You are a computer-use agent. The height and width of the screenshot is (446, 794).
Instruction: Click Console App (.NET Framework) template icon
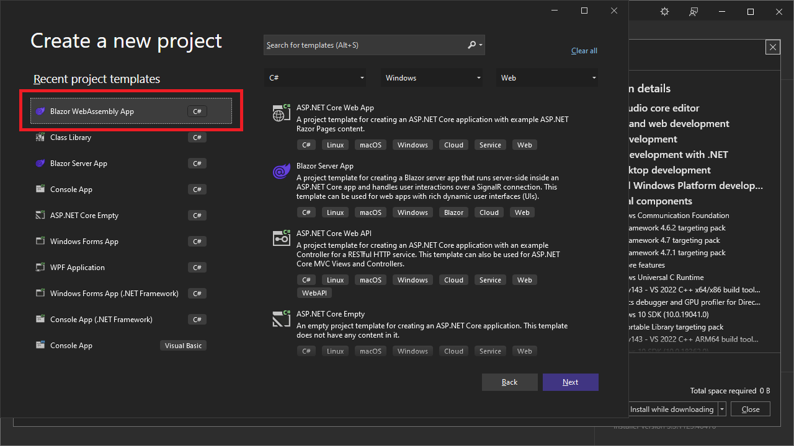point(40,320)
